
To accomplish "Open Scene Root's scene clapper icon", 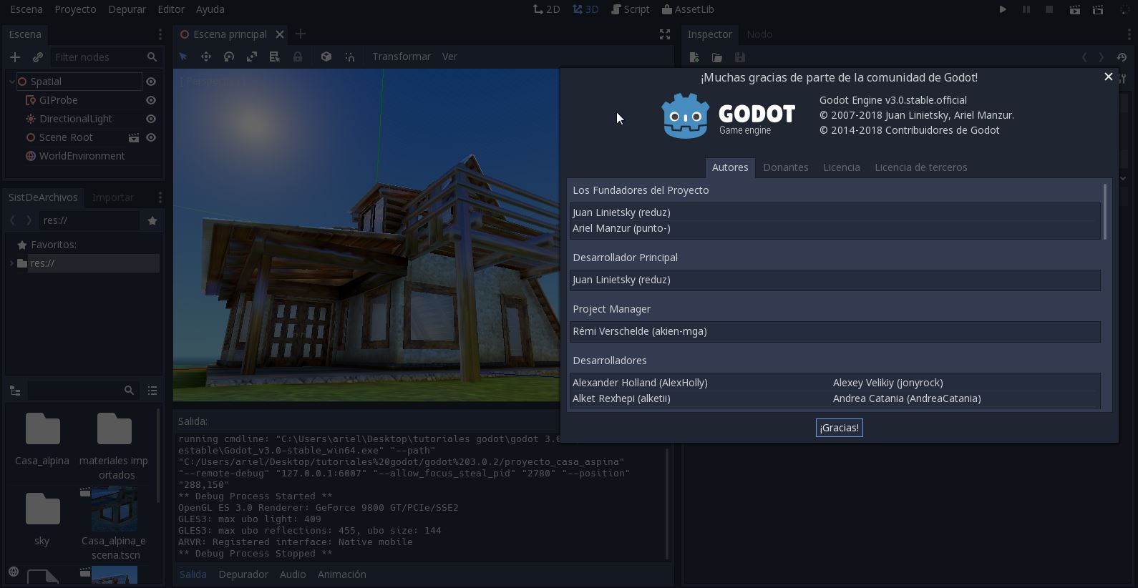I will (x=133, y=137).
